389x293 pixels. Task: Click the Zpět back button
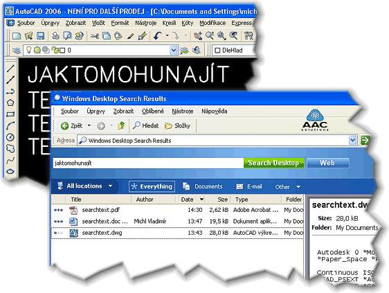72,126
